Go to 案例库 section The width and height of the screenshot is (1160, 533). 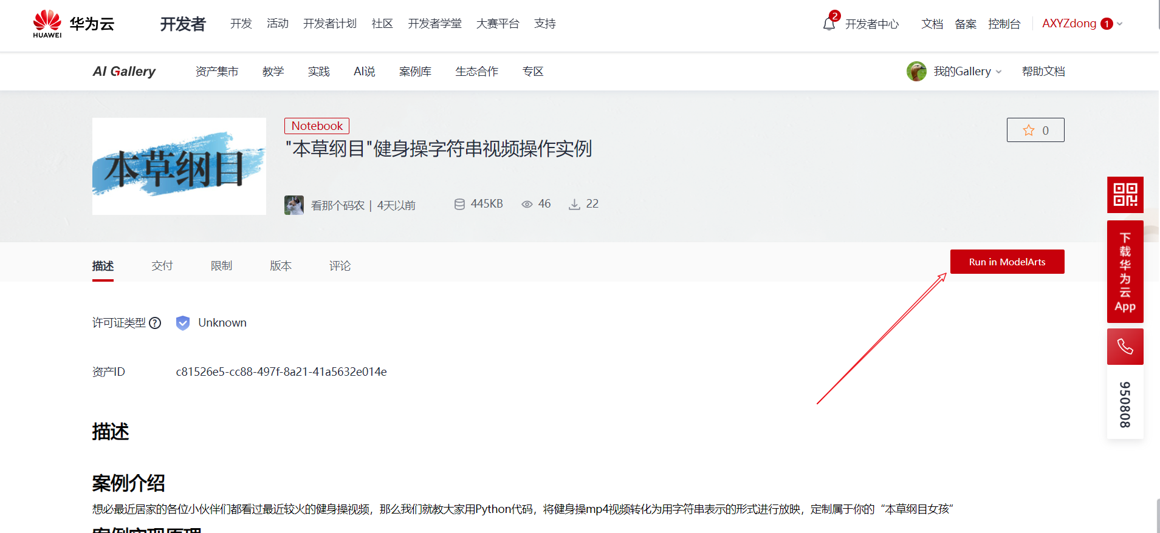point(416,72)
